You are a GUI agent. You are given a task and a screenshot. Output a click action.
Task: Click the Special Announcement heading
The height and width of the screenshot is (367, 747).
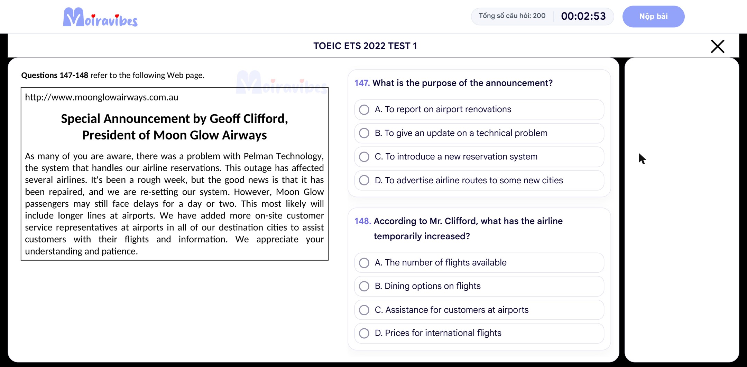[174, 127]
